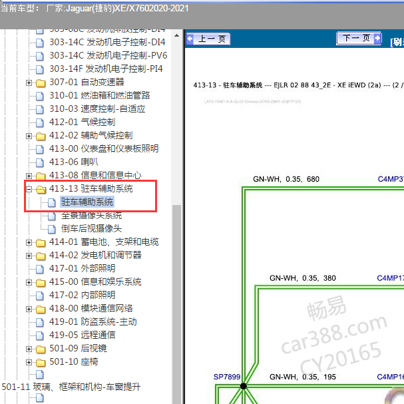Open 413-06 喇叭 document
The image size is (404, 404).
(x=74, y=162)
